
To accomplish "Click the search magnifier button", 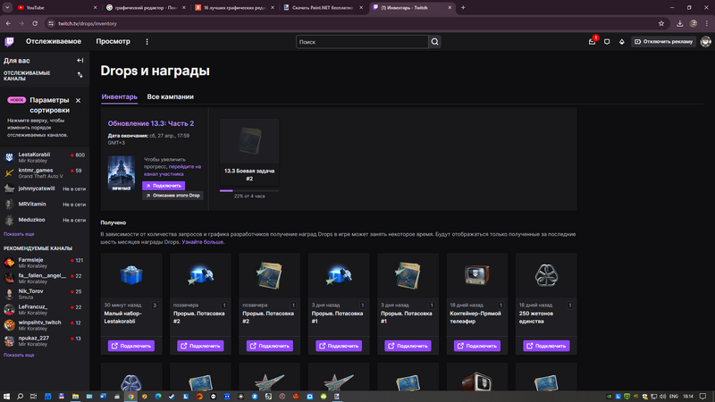I will point(434,41).
